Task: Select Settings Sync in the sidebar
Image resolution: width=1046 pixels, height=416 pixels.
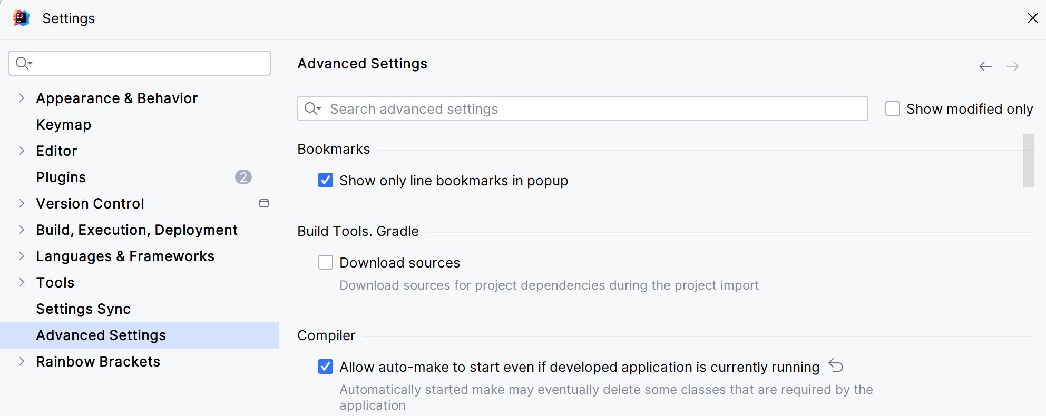Action: tap(83, 309)
